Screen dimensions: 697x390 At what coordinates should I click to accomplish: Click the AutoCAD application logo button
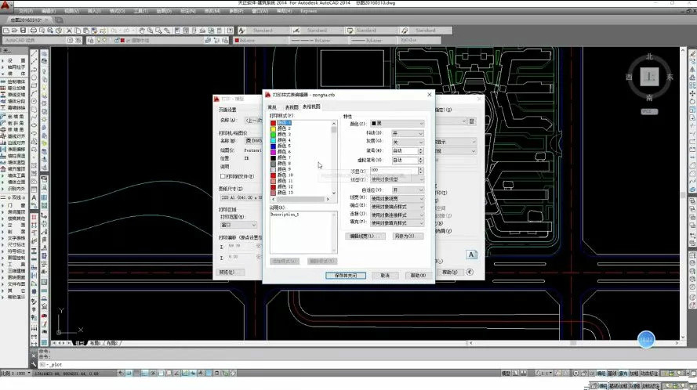tap(6, 6)
